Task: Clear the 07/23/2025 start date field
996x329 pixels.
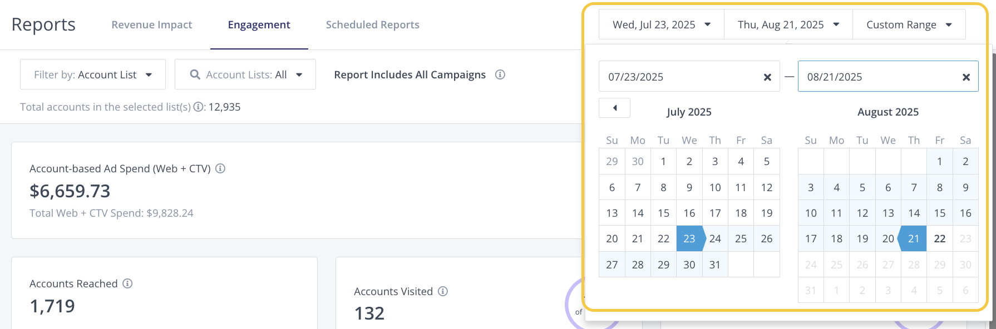Action: [x=767, y=77]
